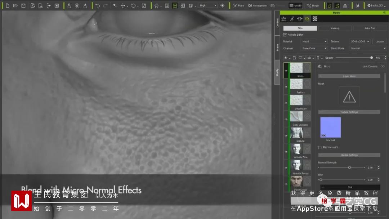
Task: Click the first highlighted sculpt icon
Action: [330, 5]
